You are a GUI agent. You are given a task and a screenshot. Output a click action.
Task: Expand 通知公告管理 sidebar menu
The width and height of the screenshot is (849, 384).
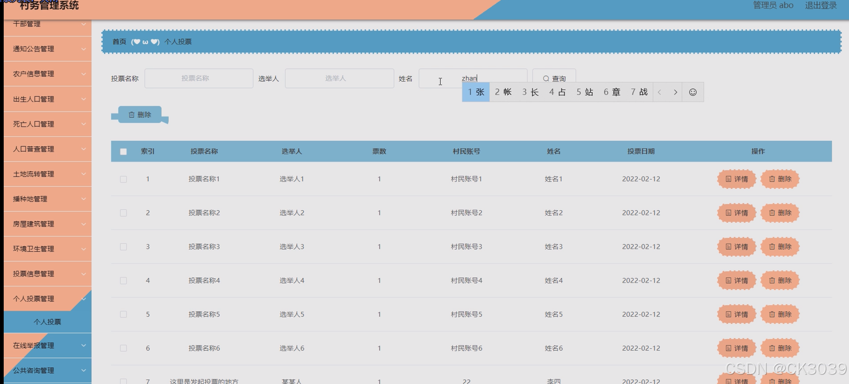(x=48, y=49)
